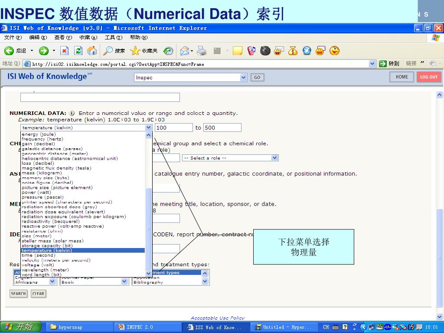Open the 收藏 (Favorites) menu
This screenshot has height=333, width=444.
(x=88, y=37)
